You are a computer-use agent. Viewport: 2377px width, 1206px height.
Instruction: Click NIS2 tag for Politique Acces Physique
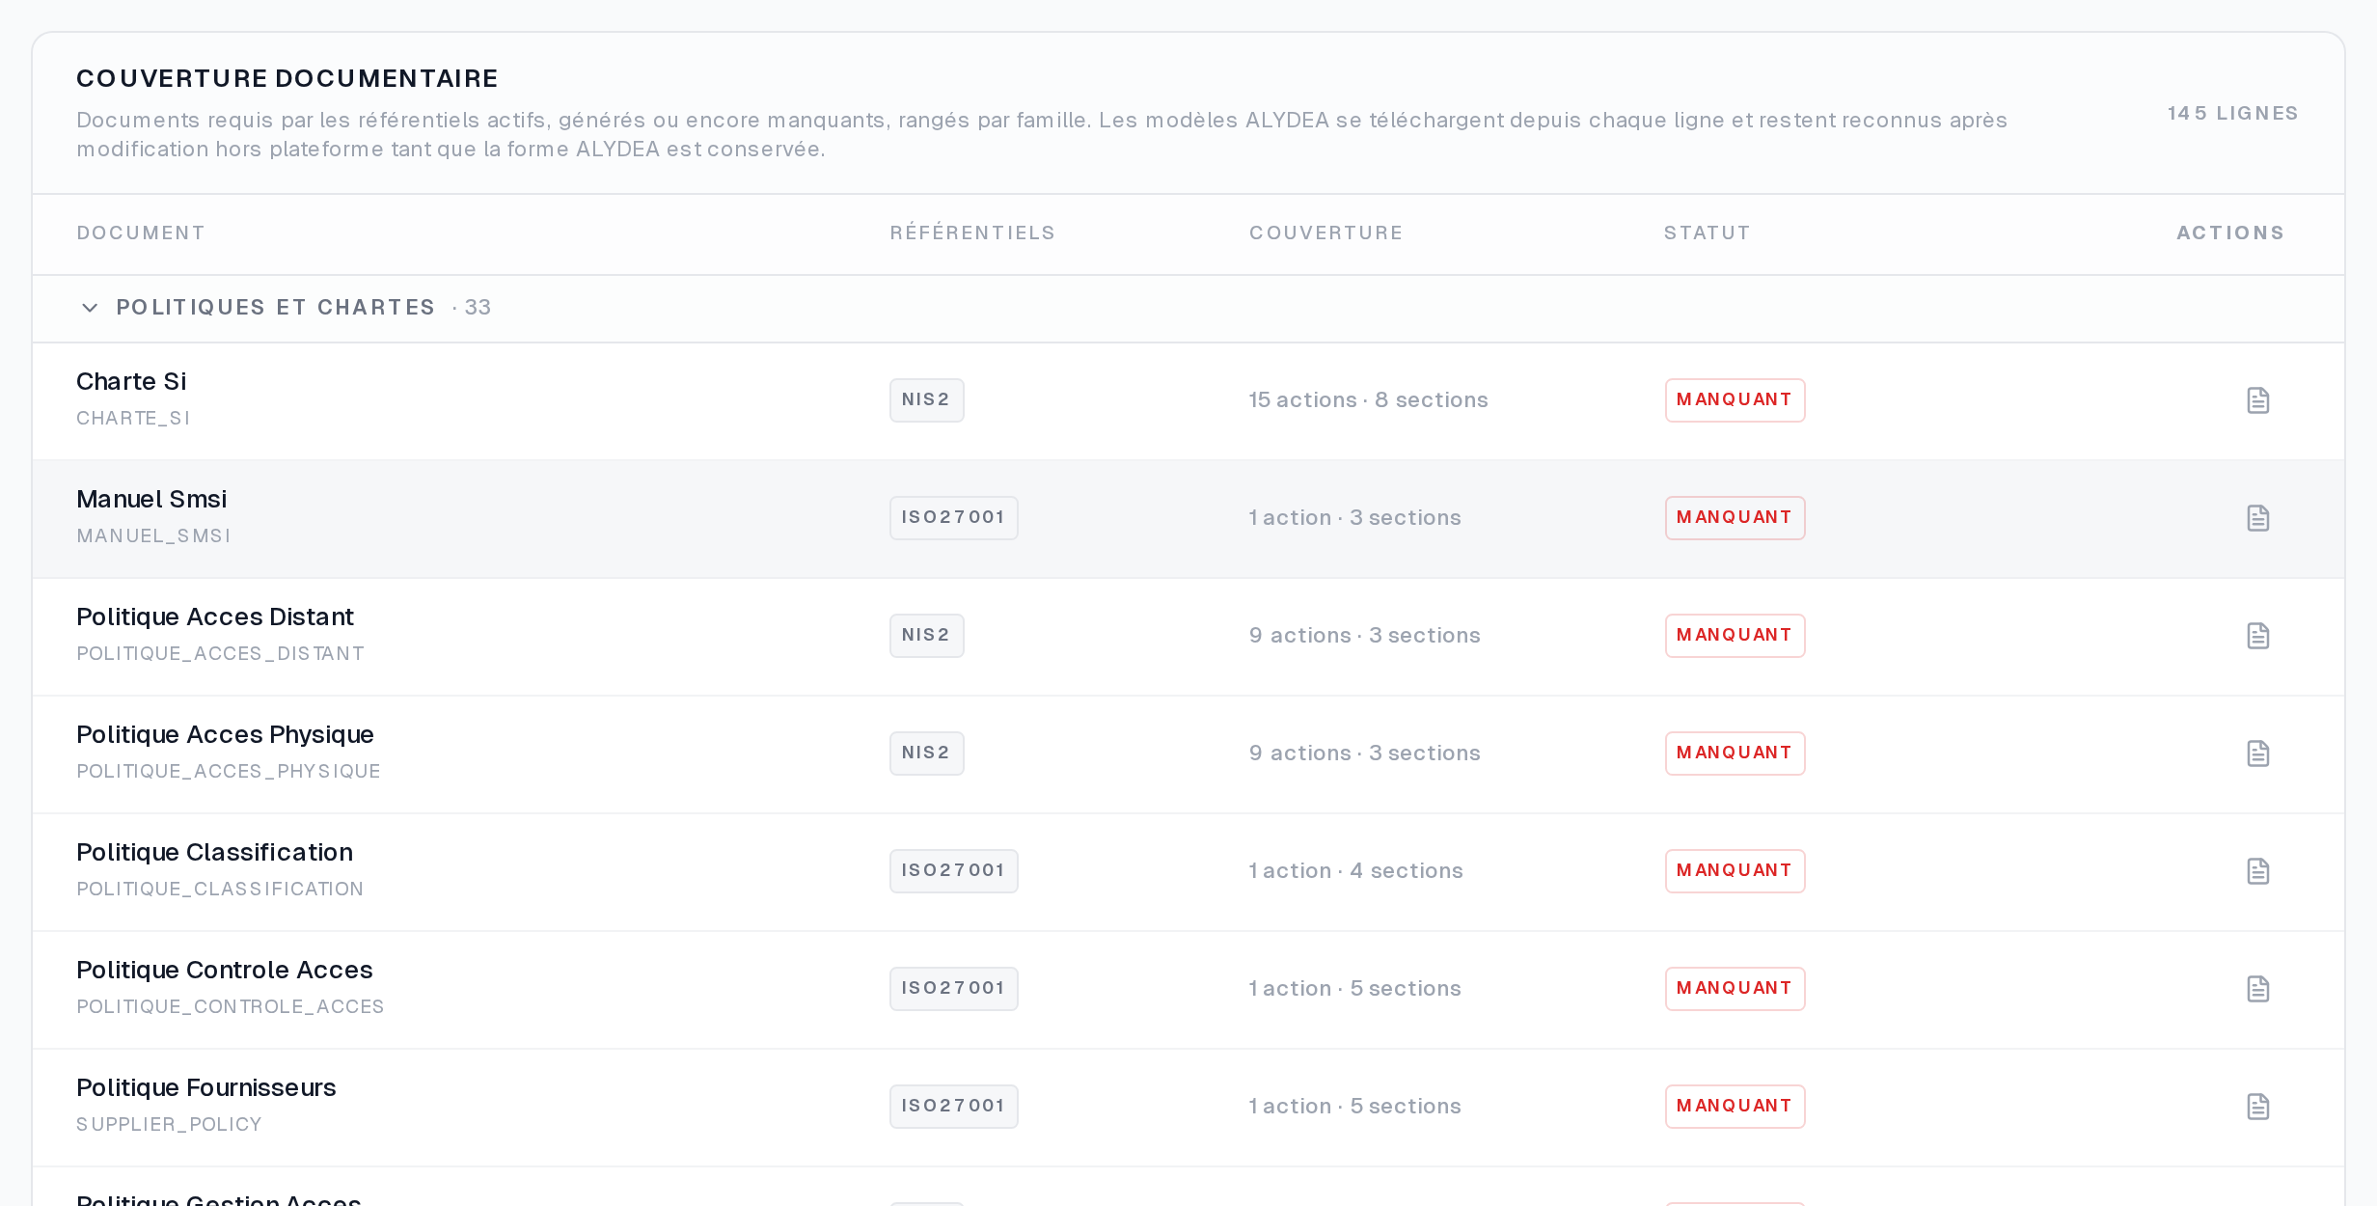click(926, 754)
